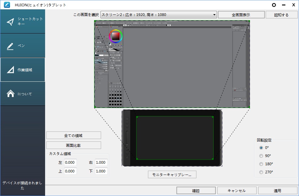Click the 適用 apply button
The height and width of the screenshot is (196, 299).
[278, 191]
